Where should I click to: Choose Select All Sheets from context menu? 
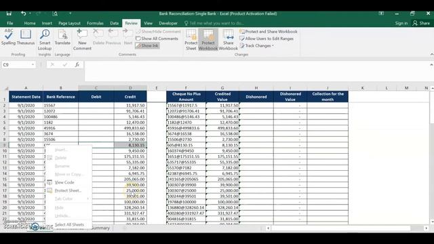pos(69,224)
